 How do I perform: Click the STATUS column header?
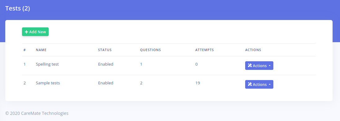[x=105, y=50]
